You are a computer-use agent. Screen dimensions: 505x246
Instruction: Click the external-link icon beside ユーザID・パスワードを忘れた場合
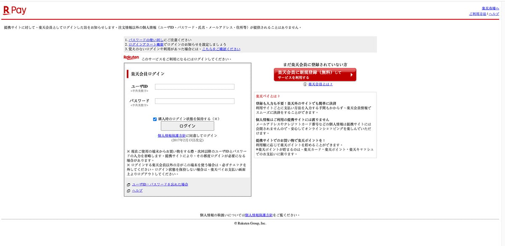coord(128,185)
